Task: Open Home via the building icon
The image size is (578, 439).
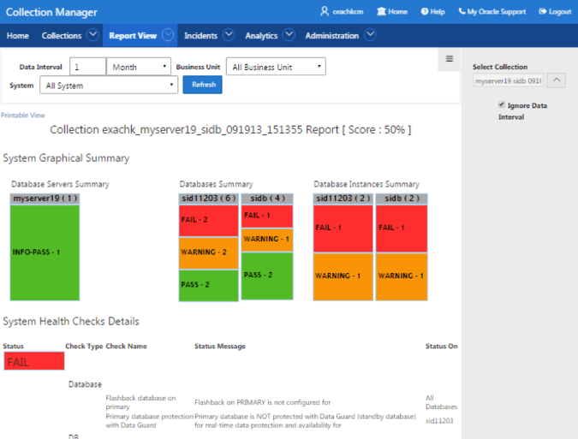Action: (381, 11)
